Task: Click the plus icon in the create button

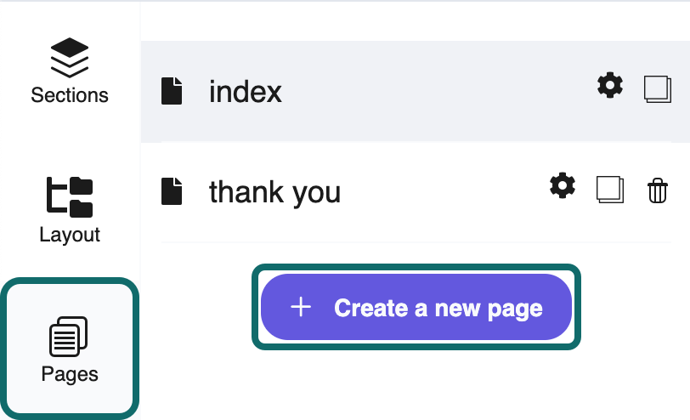Action: (x=301, y=307)
